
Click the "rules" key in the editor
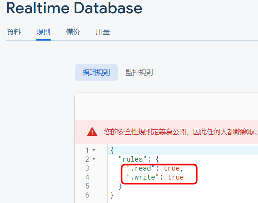(x=132, y=159)
